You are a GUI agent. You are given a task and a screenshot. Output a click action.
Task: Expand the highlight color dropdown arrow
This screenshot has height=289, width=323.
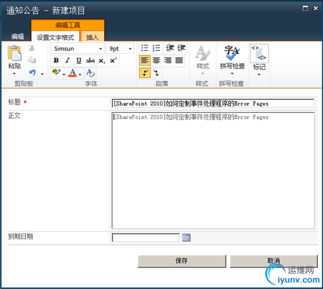[x=64, y=74]
